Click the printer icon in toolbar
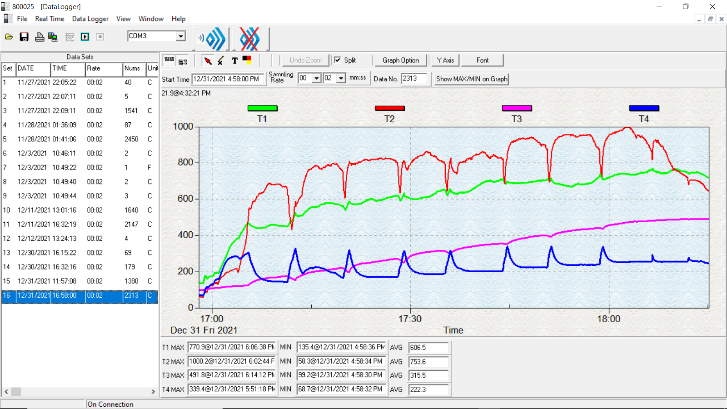The height and width of the screenshot is (409, 727). point(40,37)
